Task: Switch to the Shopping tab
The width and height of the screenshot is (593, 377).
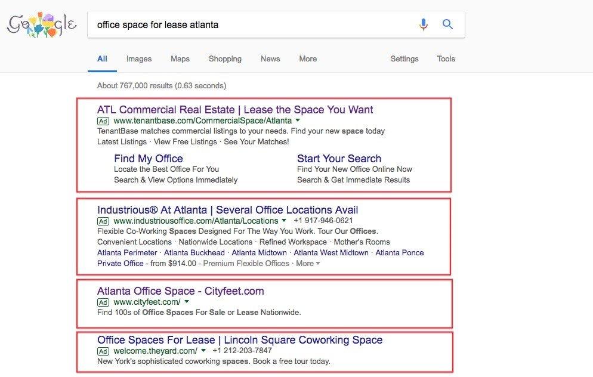Action: pos(225,58)
